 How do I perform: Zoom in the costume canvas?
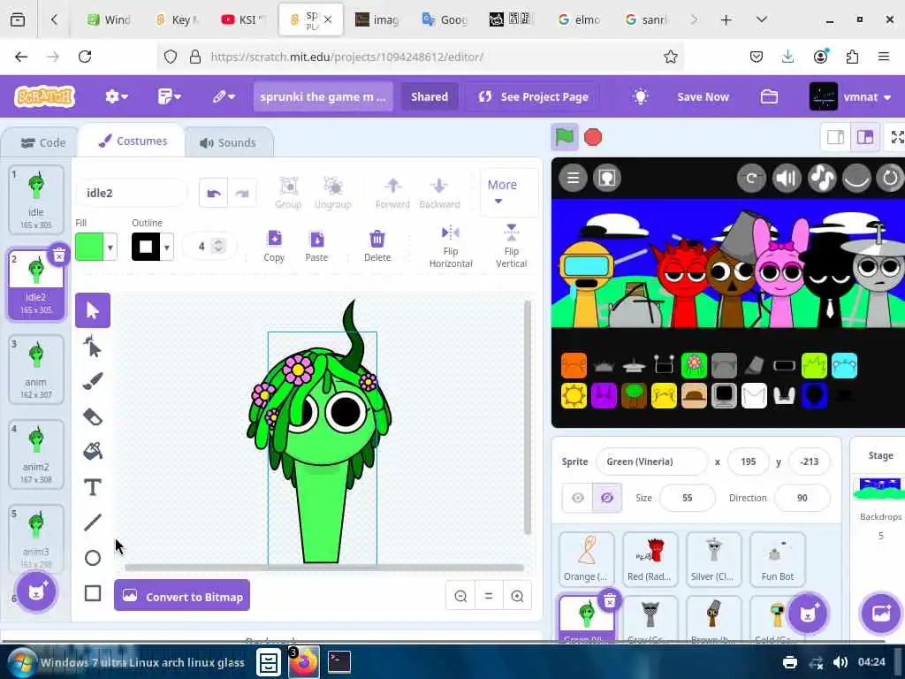[517, 596]
